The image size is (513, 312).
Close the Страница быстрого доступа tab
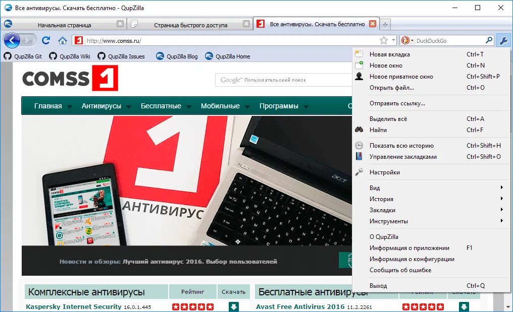[x=246, y=24]
